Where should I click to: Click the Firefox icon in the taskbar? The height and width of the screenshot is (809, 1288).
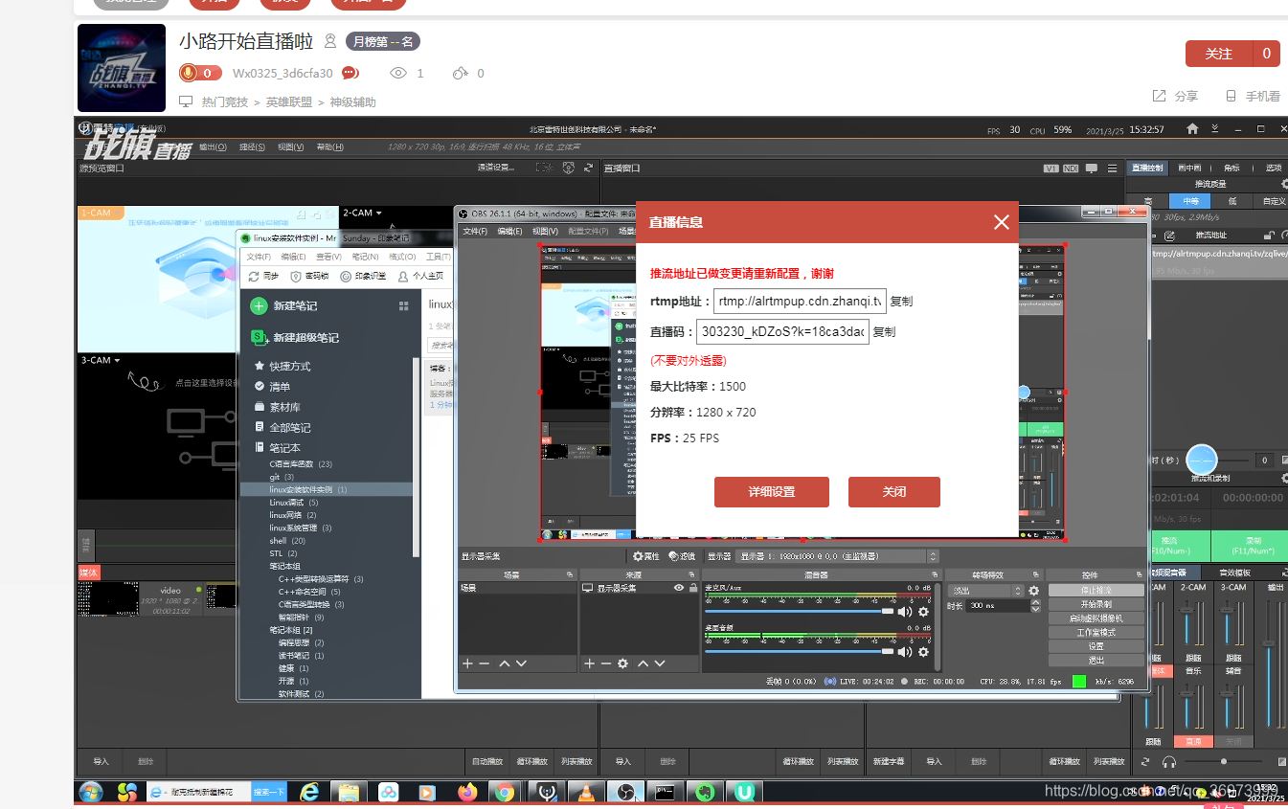click(x=467, y=792)
